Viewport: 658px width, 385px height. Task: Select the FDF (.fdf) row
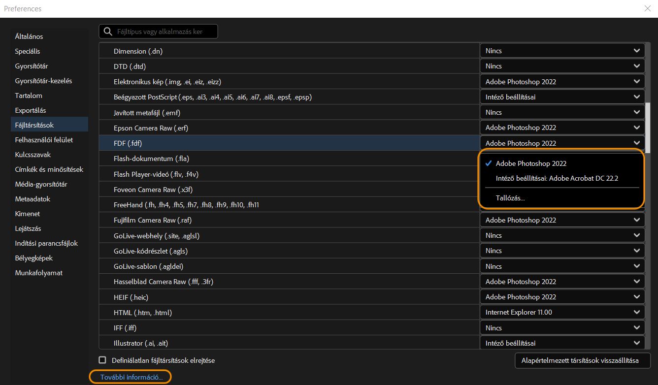[290, 143]
